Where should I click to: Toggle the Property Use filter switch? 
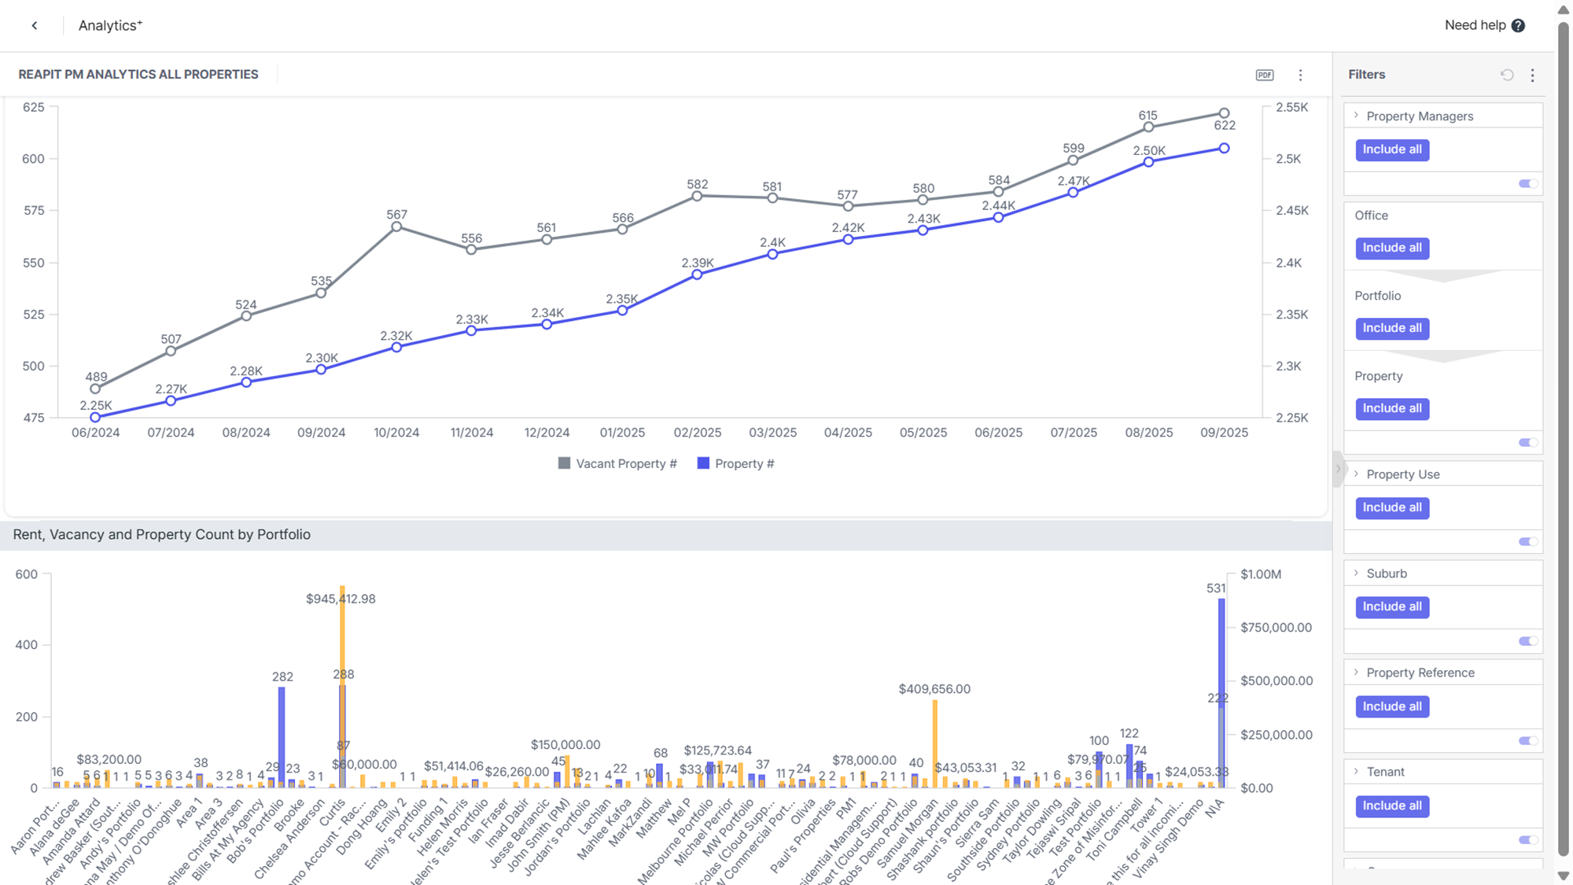coord(1528,541)
